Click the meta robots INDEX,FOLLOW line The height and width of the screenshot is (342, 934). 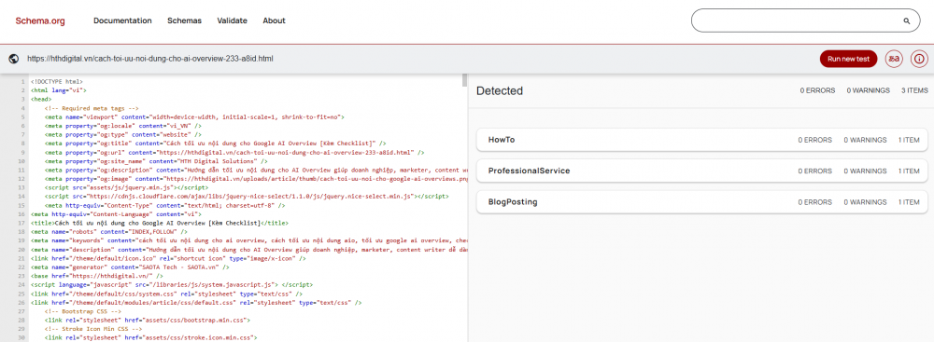tap(109, 231)
